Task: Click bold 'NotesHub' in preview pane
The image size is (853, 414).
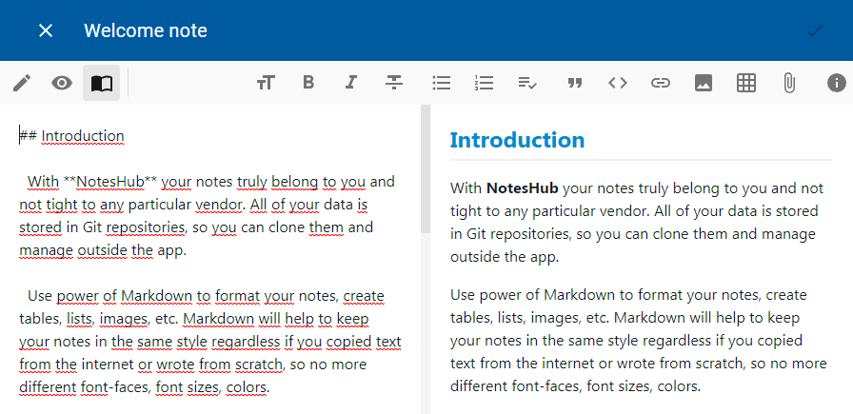Action: pos(523,188)
